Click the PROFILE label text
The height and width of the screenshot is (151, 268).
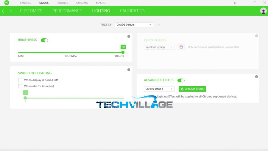[106, 25]
